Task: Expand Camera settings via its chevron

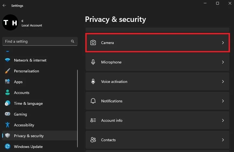Action: pyautogui.click(x=223, y=43)
